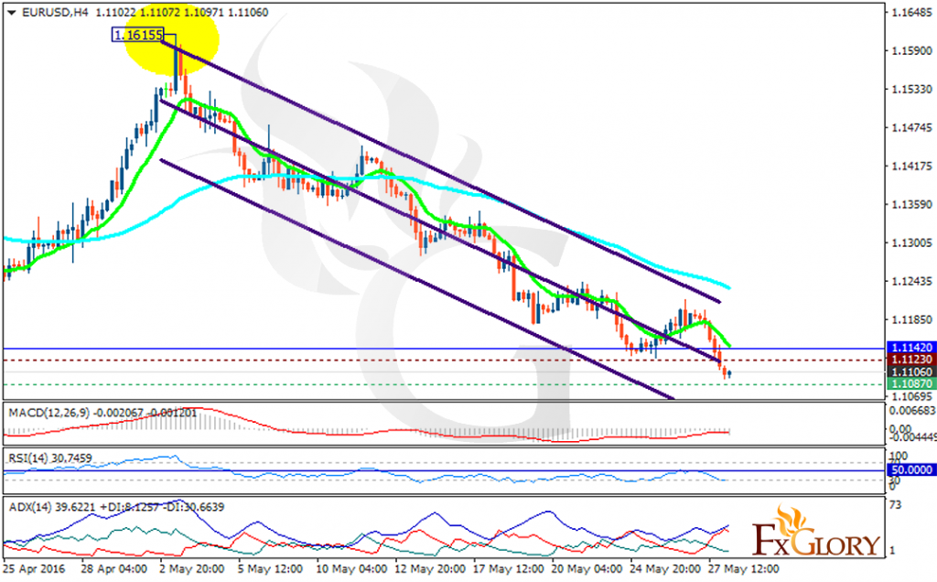The height and width of the screenshot is (582, 937).
Task: Click the 1.11850 price axis label
Action: pyautogui.click(x=912, y=319)
